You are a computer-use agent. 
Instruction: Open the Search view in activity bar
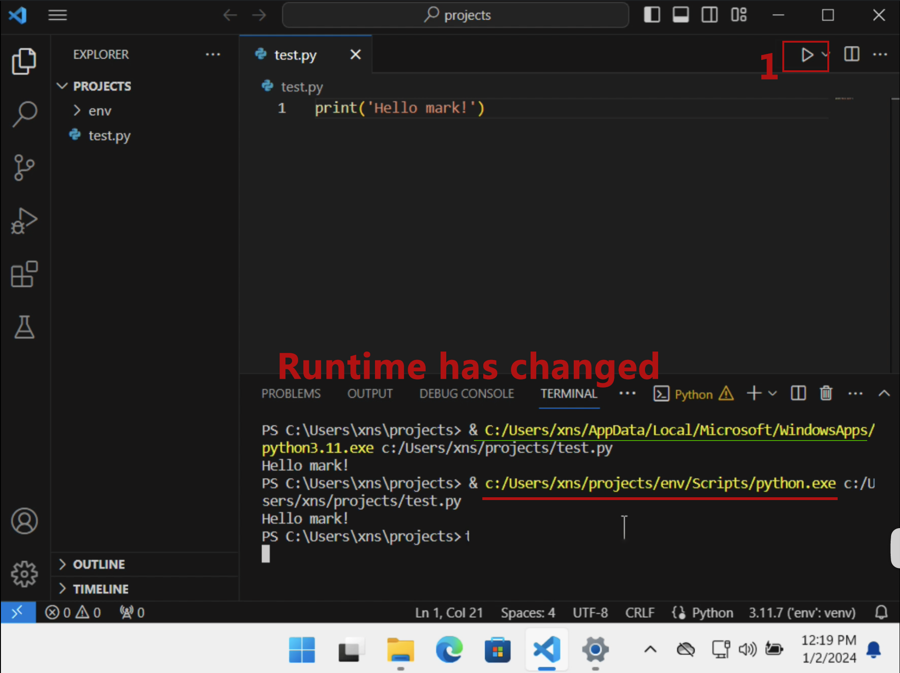click(24, 114)
